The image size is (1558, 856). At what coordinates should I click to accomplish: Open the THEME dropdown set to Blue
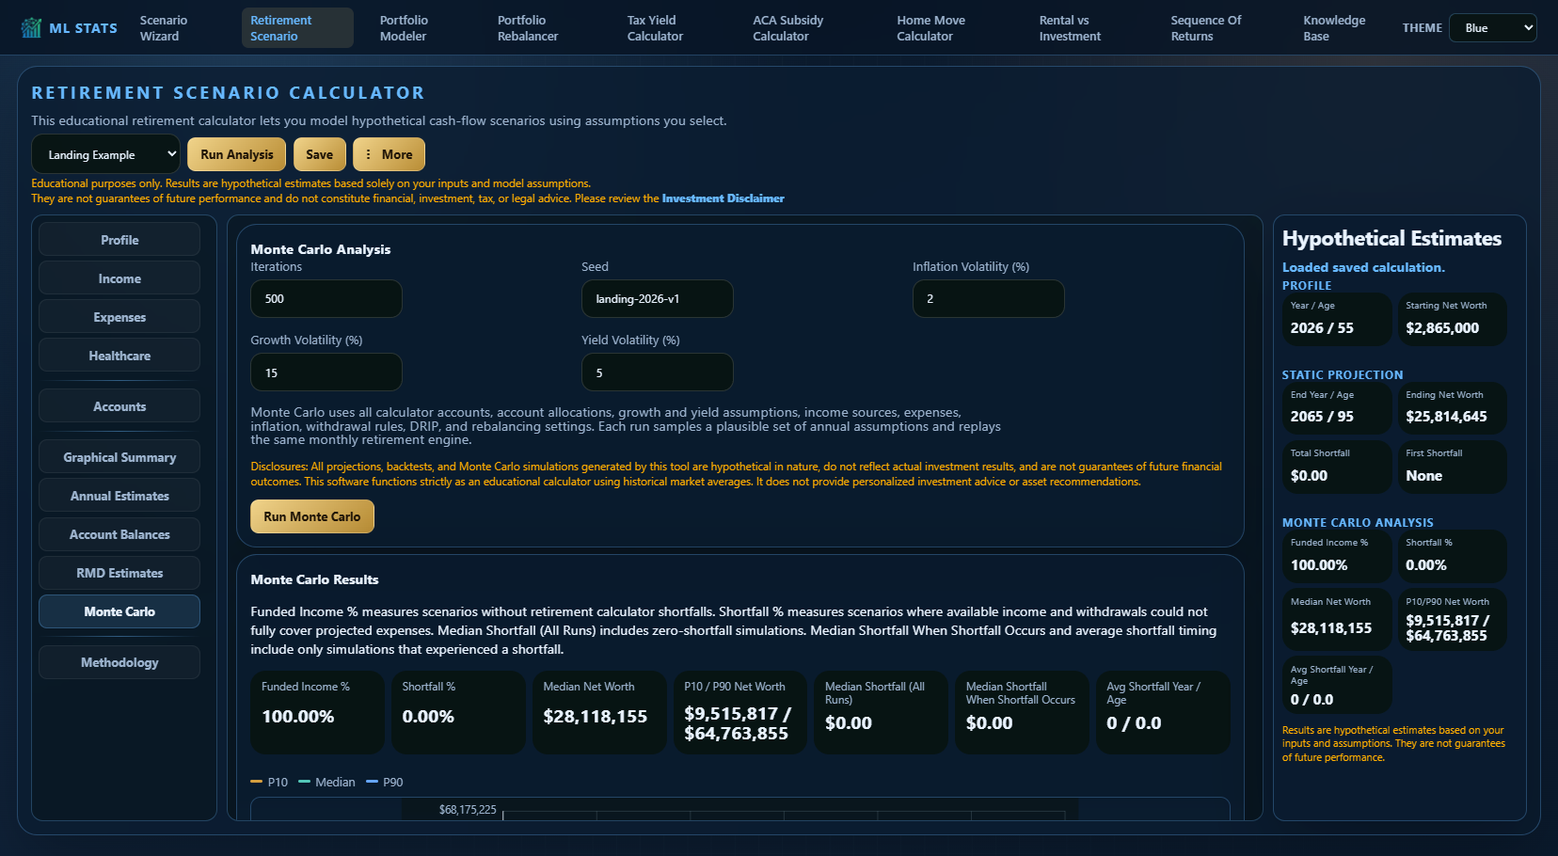pos(1493,28)
